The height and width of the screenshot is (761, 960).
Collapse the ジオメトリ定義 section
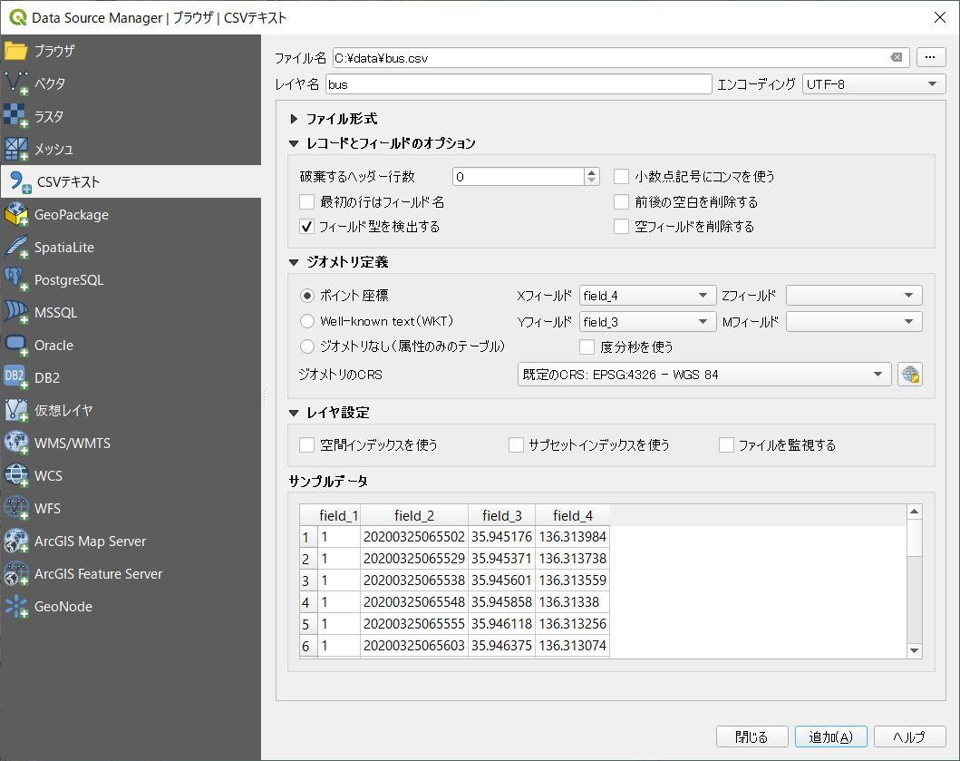[x=294, y=262]
